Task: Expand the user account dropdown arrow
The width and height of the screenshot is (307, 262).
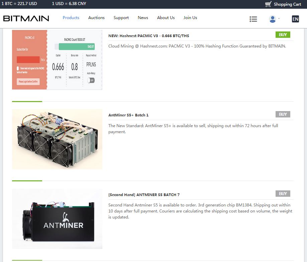Action: click(x=279, y=19)
